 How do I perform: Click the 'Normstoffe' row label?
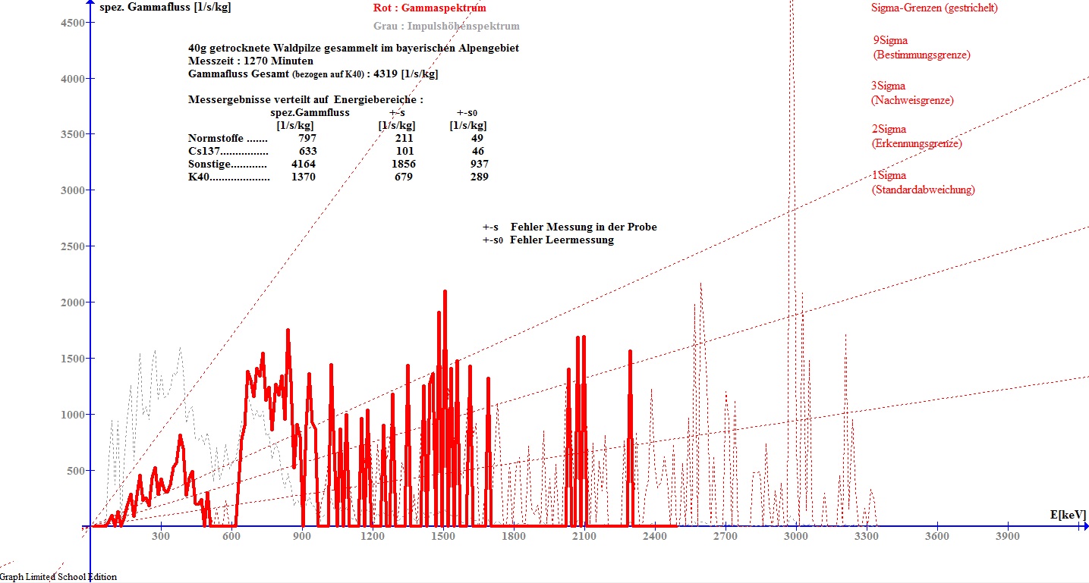pos(228,139)
